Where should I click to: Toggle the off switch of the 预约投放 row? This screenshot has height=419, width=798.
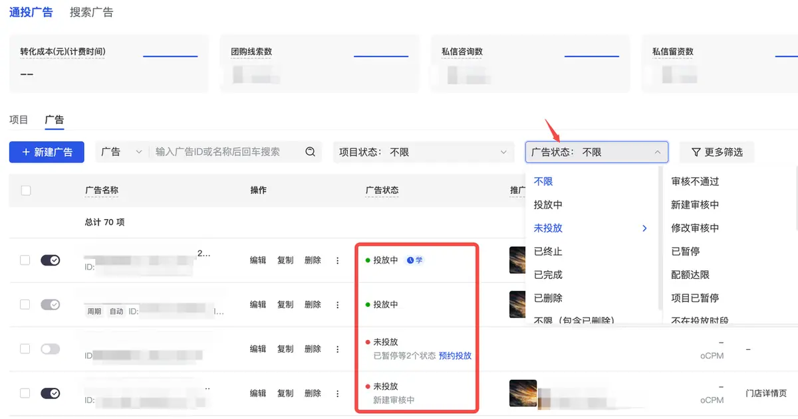click(x=51, y=349)
